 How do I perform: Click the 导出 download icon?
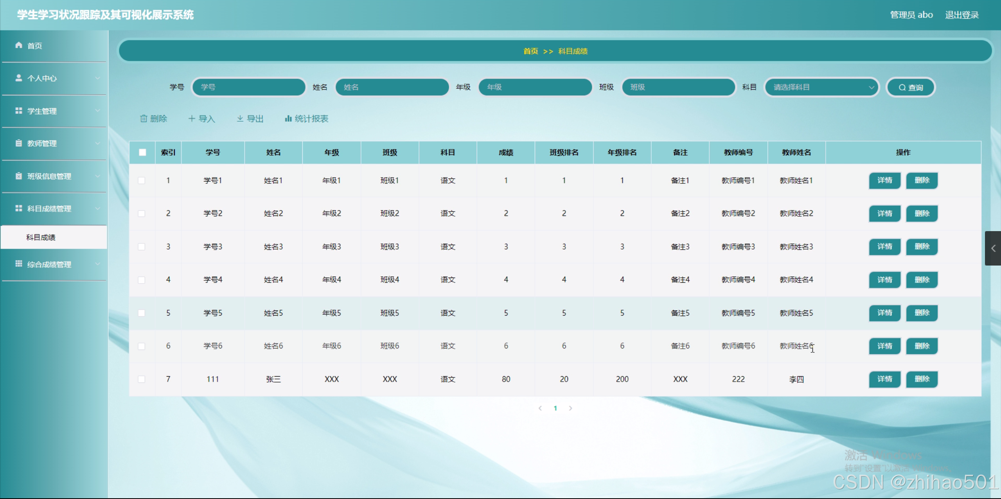pos(240,118)
